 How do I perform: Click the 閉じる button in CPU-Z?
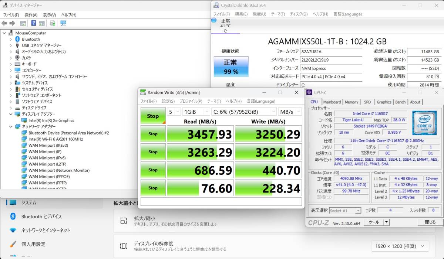pos(430,222)
